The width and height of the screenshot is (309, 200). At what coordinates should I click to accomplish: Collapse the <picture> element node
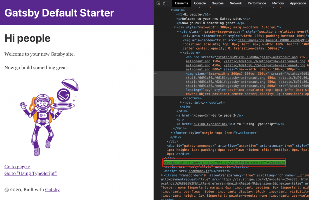pyautogui.click(x=181, y=53)
